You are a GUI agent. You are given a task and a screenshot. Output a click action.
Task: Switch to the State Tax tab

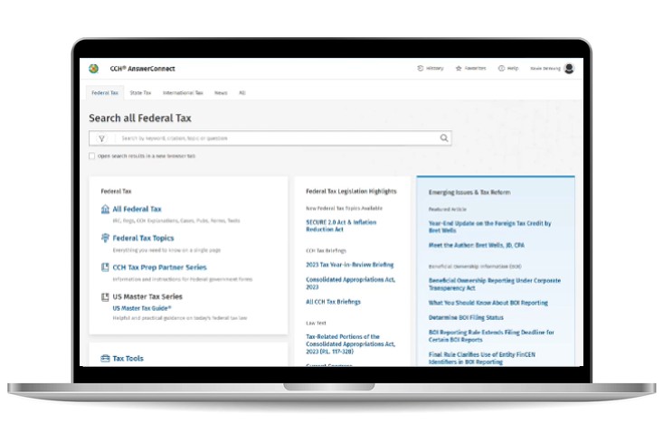click(140, 93)
